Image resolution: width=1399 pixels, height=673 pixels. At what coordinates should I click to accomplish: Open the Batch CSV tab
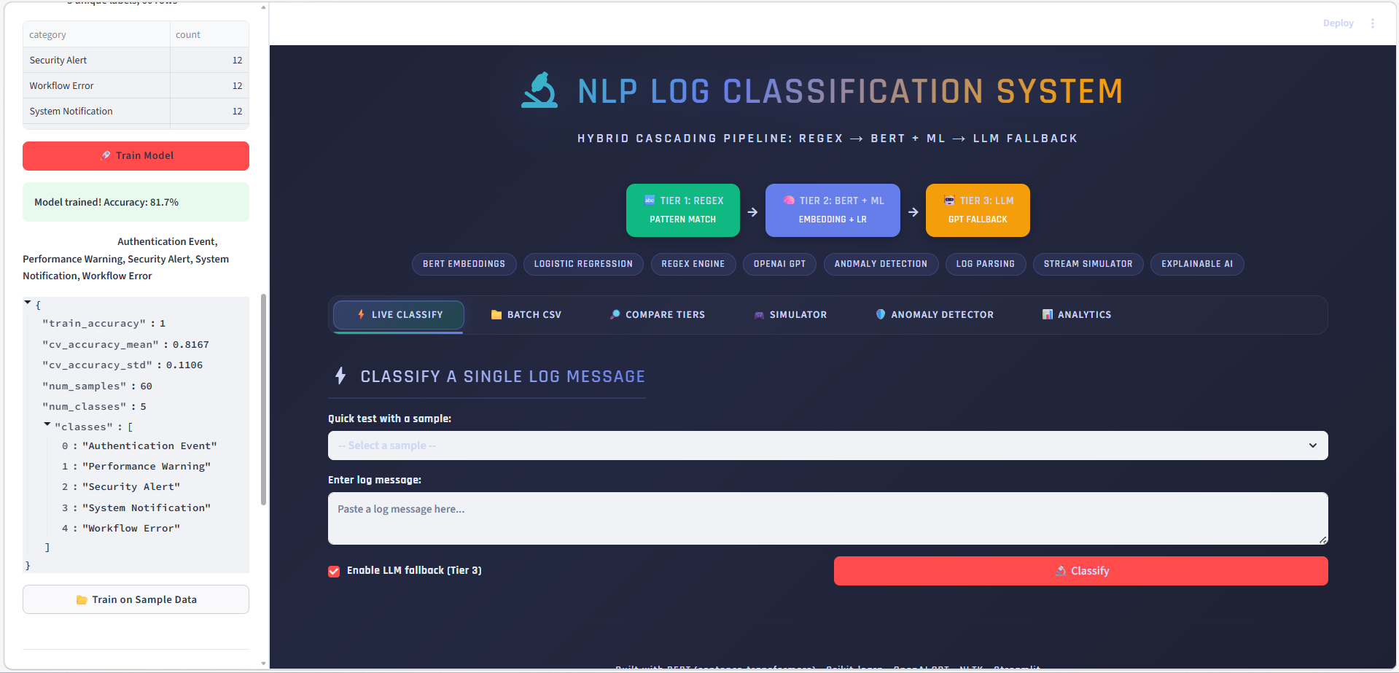pos(526,315)
